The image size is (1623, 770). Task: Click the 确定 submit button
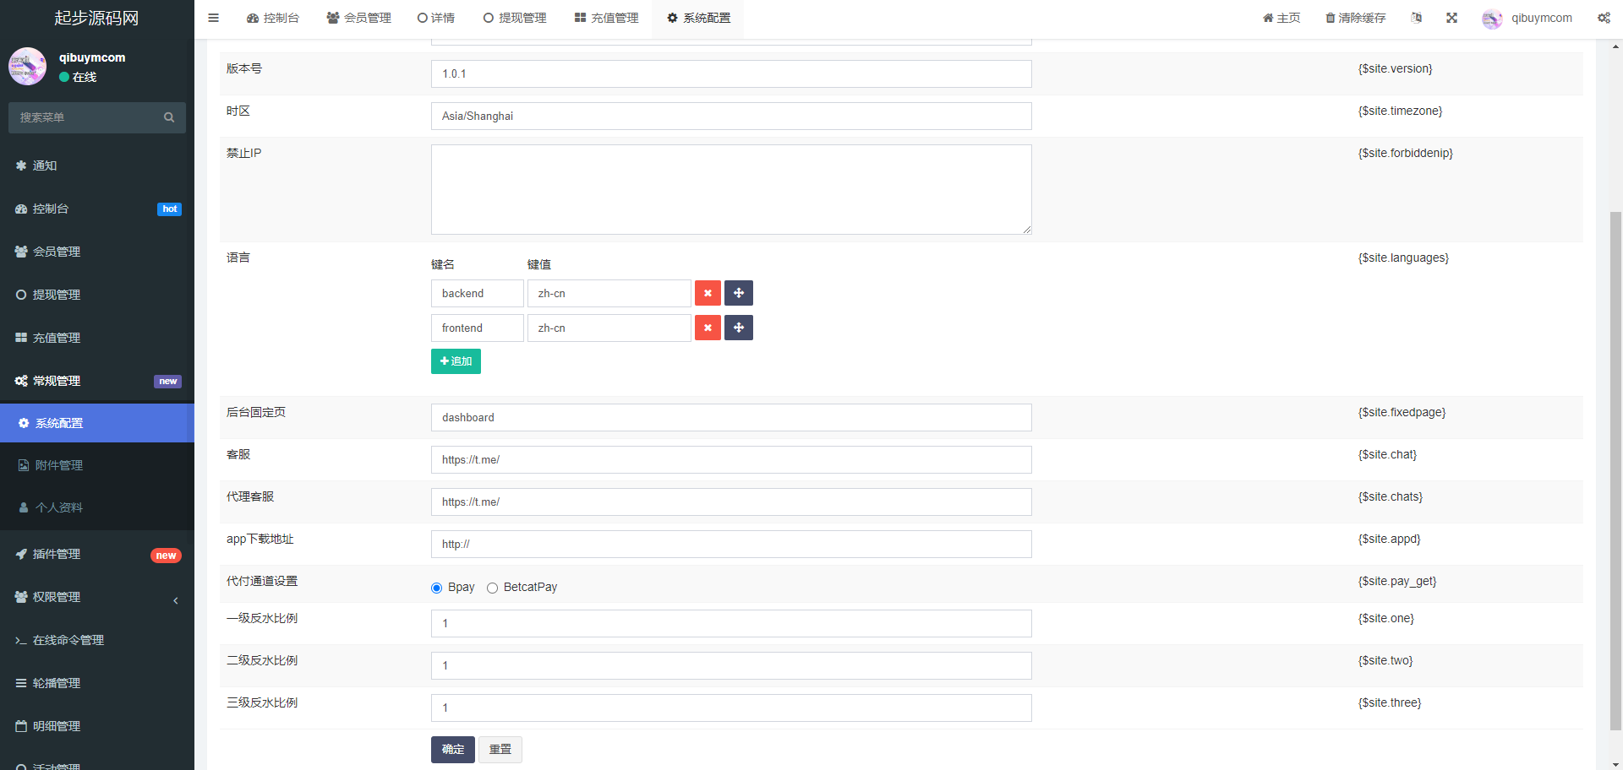click(x=452, y=749)
